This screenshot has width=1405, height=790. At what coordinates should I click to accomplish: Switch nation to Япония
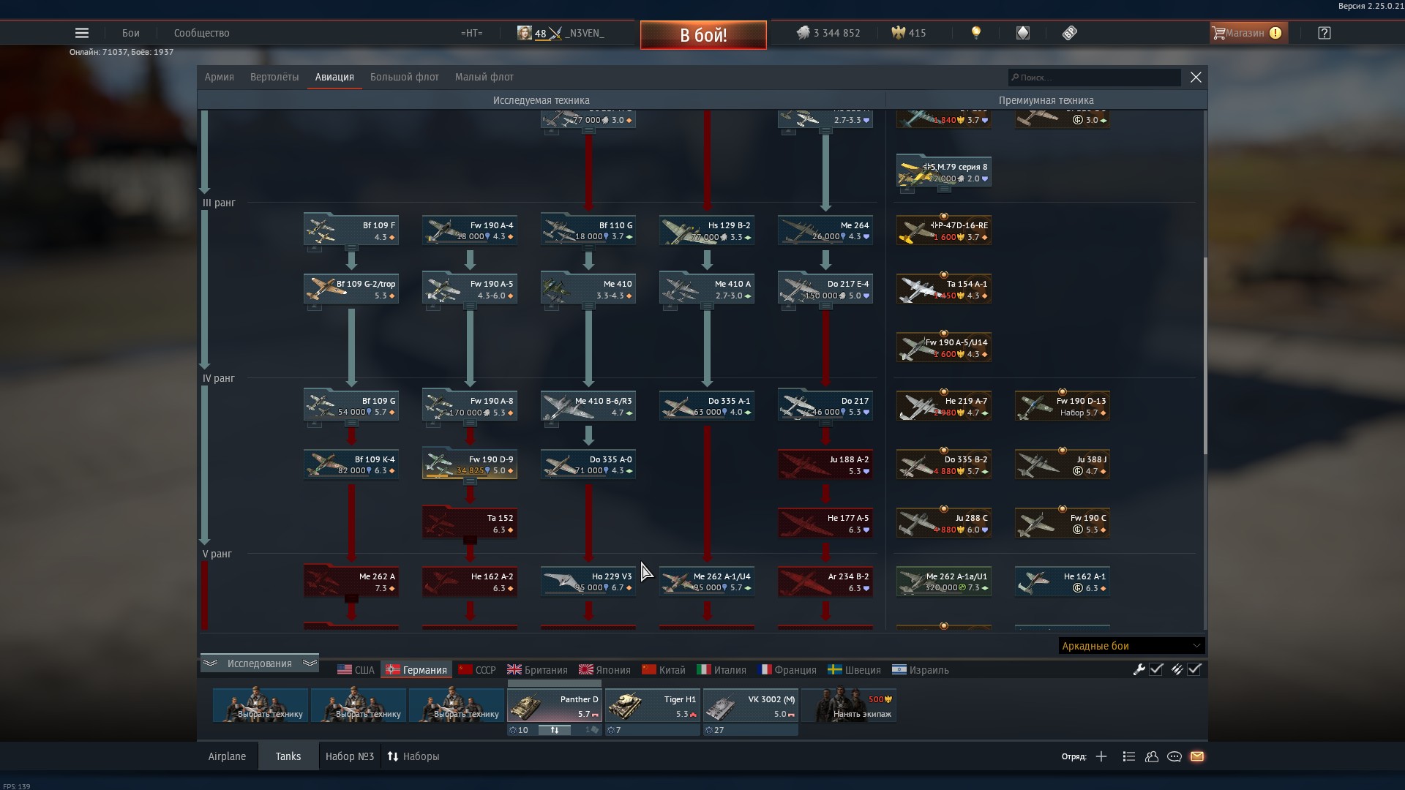click(x=604, y=670)
